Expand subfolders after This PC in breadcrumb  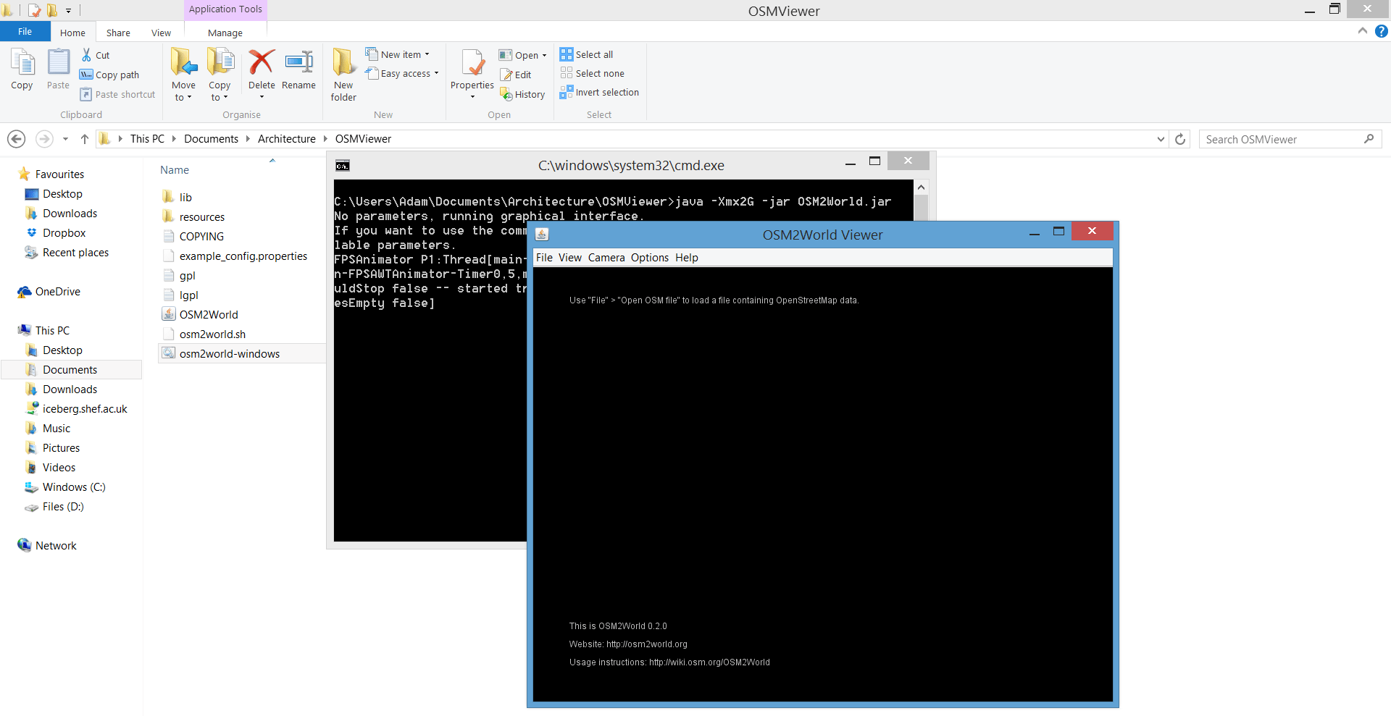click(x=174, y=139)
